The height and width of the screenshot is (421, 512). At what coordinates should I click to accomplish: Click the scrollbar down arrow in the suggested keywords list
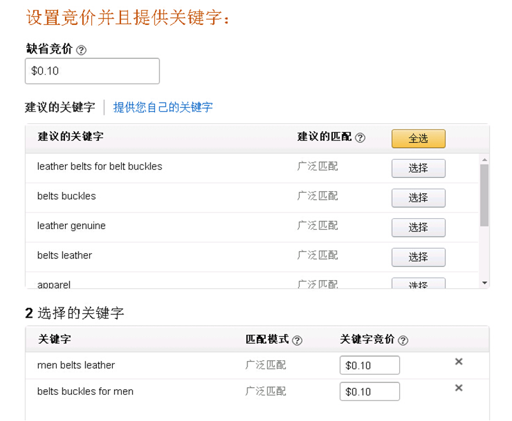pos(485,283)
